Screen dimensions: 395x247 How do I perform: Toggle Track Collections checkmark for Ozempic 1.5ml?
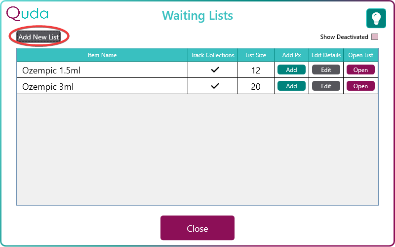[215, 70]
